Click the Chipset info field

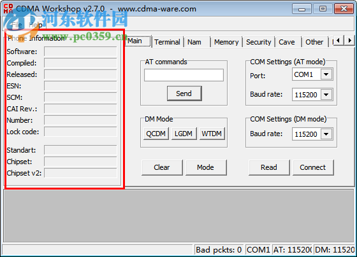(80, 162)
